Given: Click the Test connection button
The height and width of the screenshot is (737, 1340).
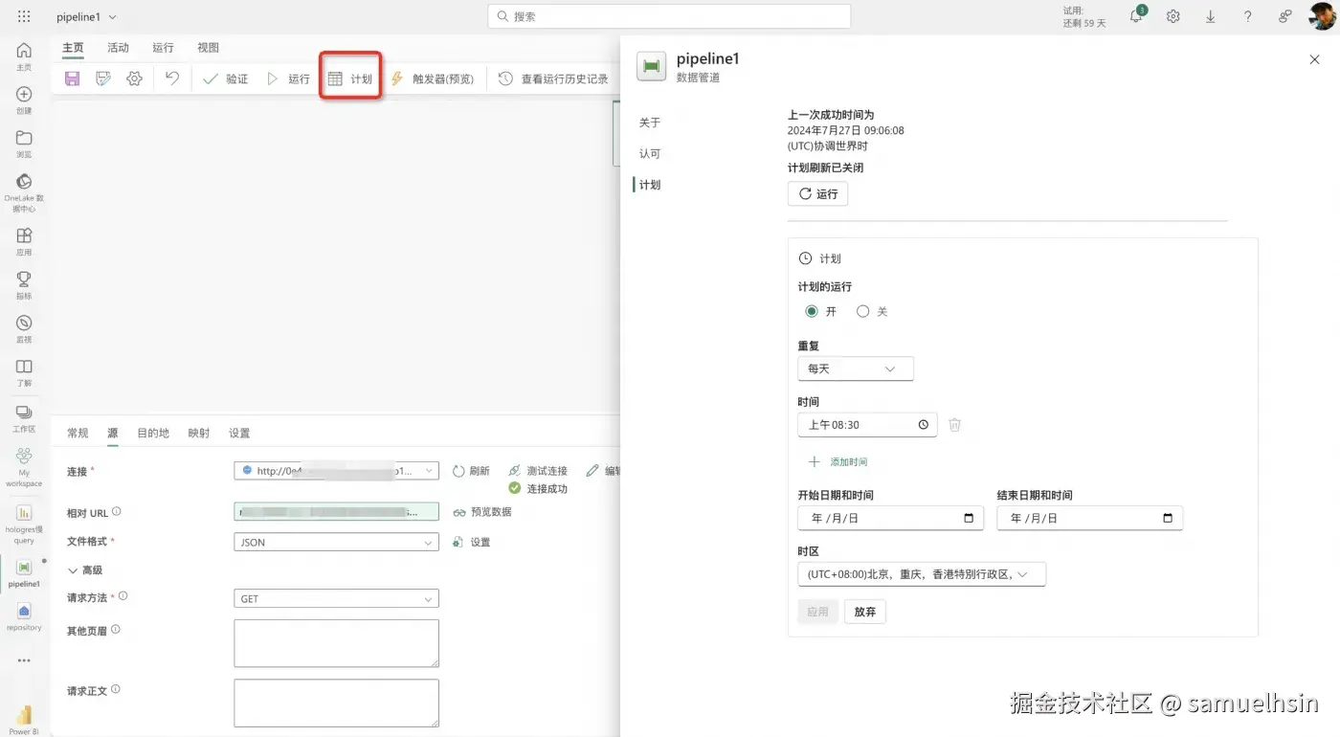Looking at the screenshot, I should click(x=538, y=471).
